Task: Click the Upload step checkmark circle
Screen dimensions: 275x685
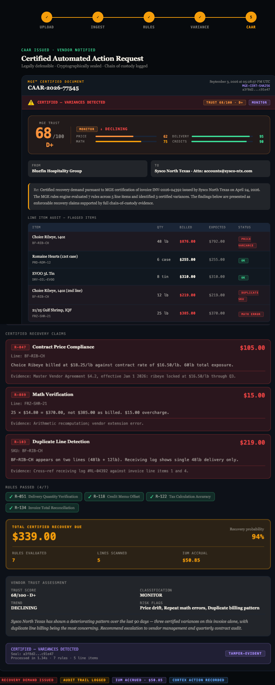Action: point(46,17)
